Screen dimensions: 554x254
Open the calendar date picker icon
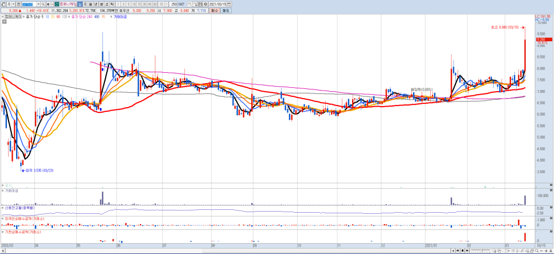tap(229, 4)
